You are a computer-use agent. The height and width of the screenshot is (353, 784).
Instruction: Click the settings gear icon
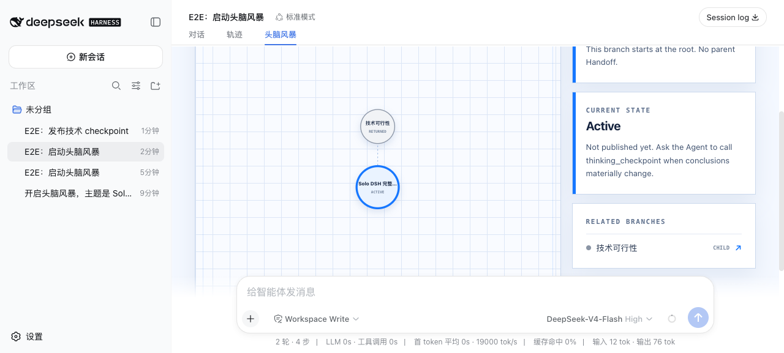[x=16, y=336]
